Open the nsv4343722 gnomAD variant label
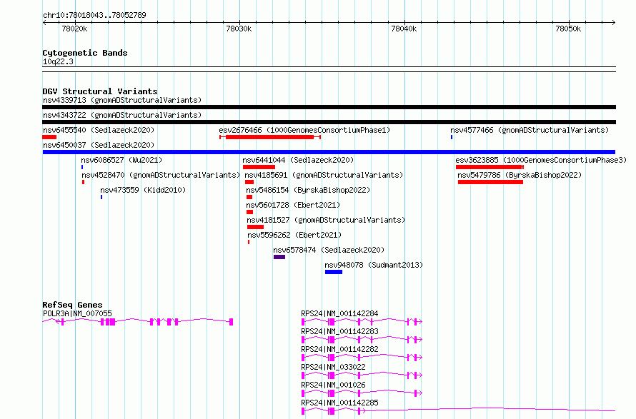 tap(122, 115)
